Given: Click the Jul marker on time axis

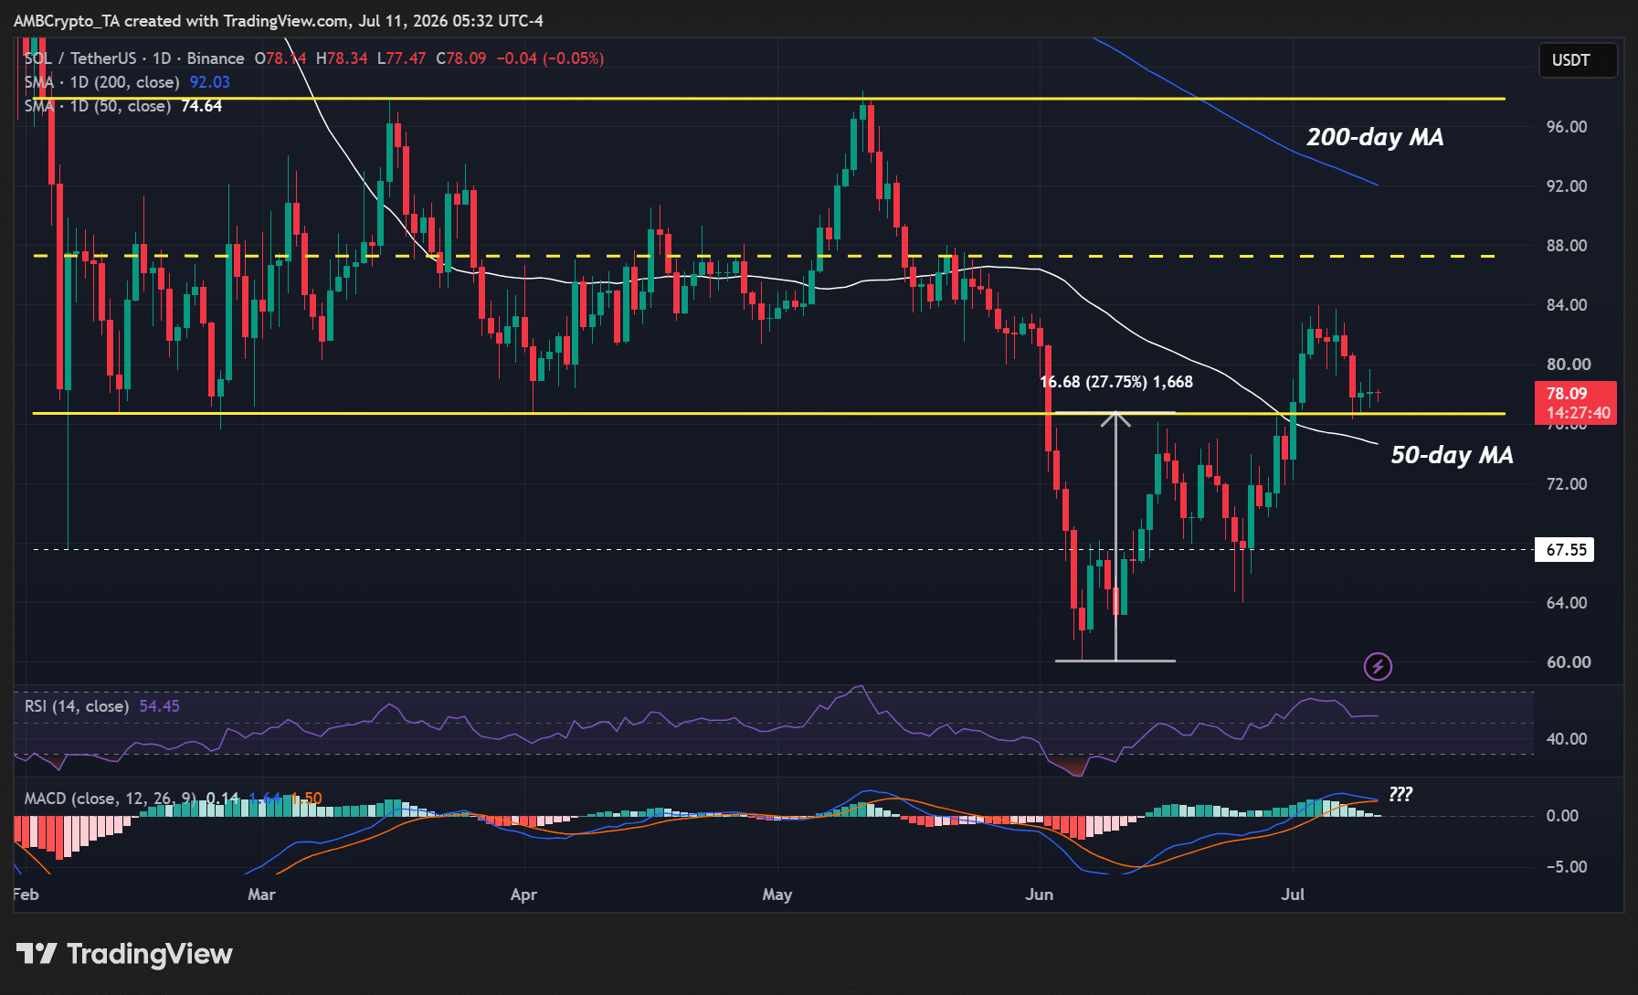Looking at the screenshot, I should (1292, 894).
